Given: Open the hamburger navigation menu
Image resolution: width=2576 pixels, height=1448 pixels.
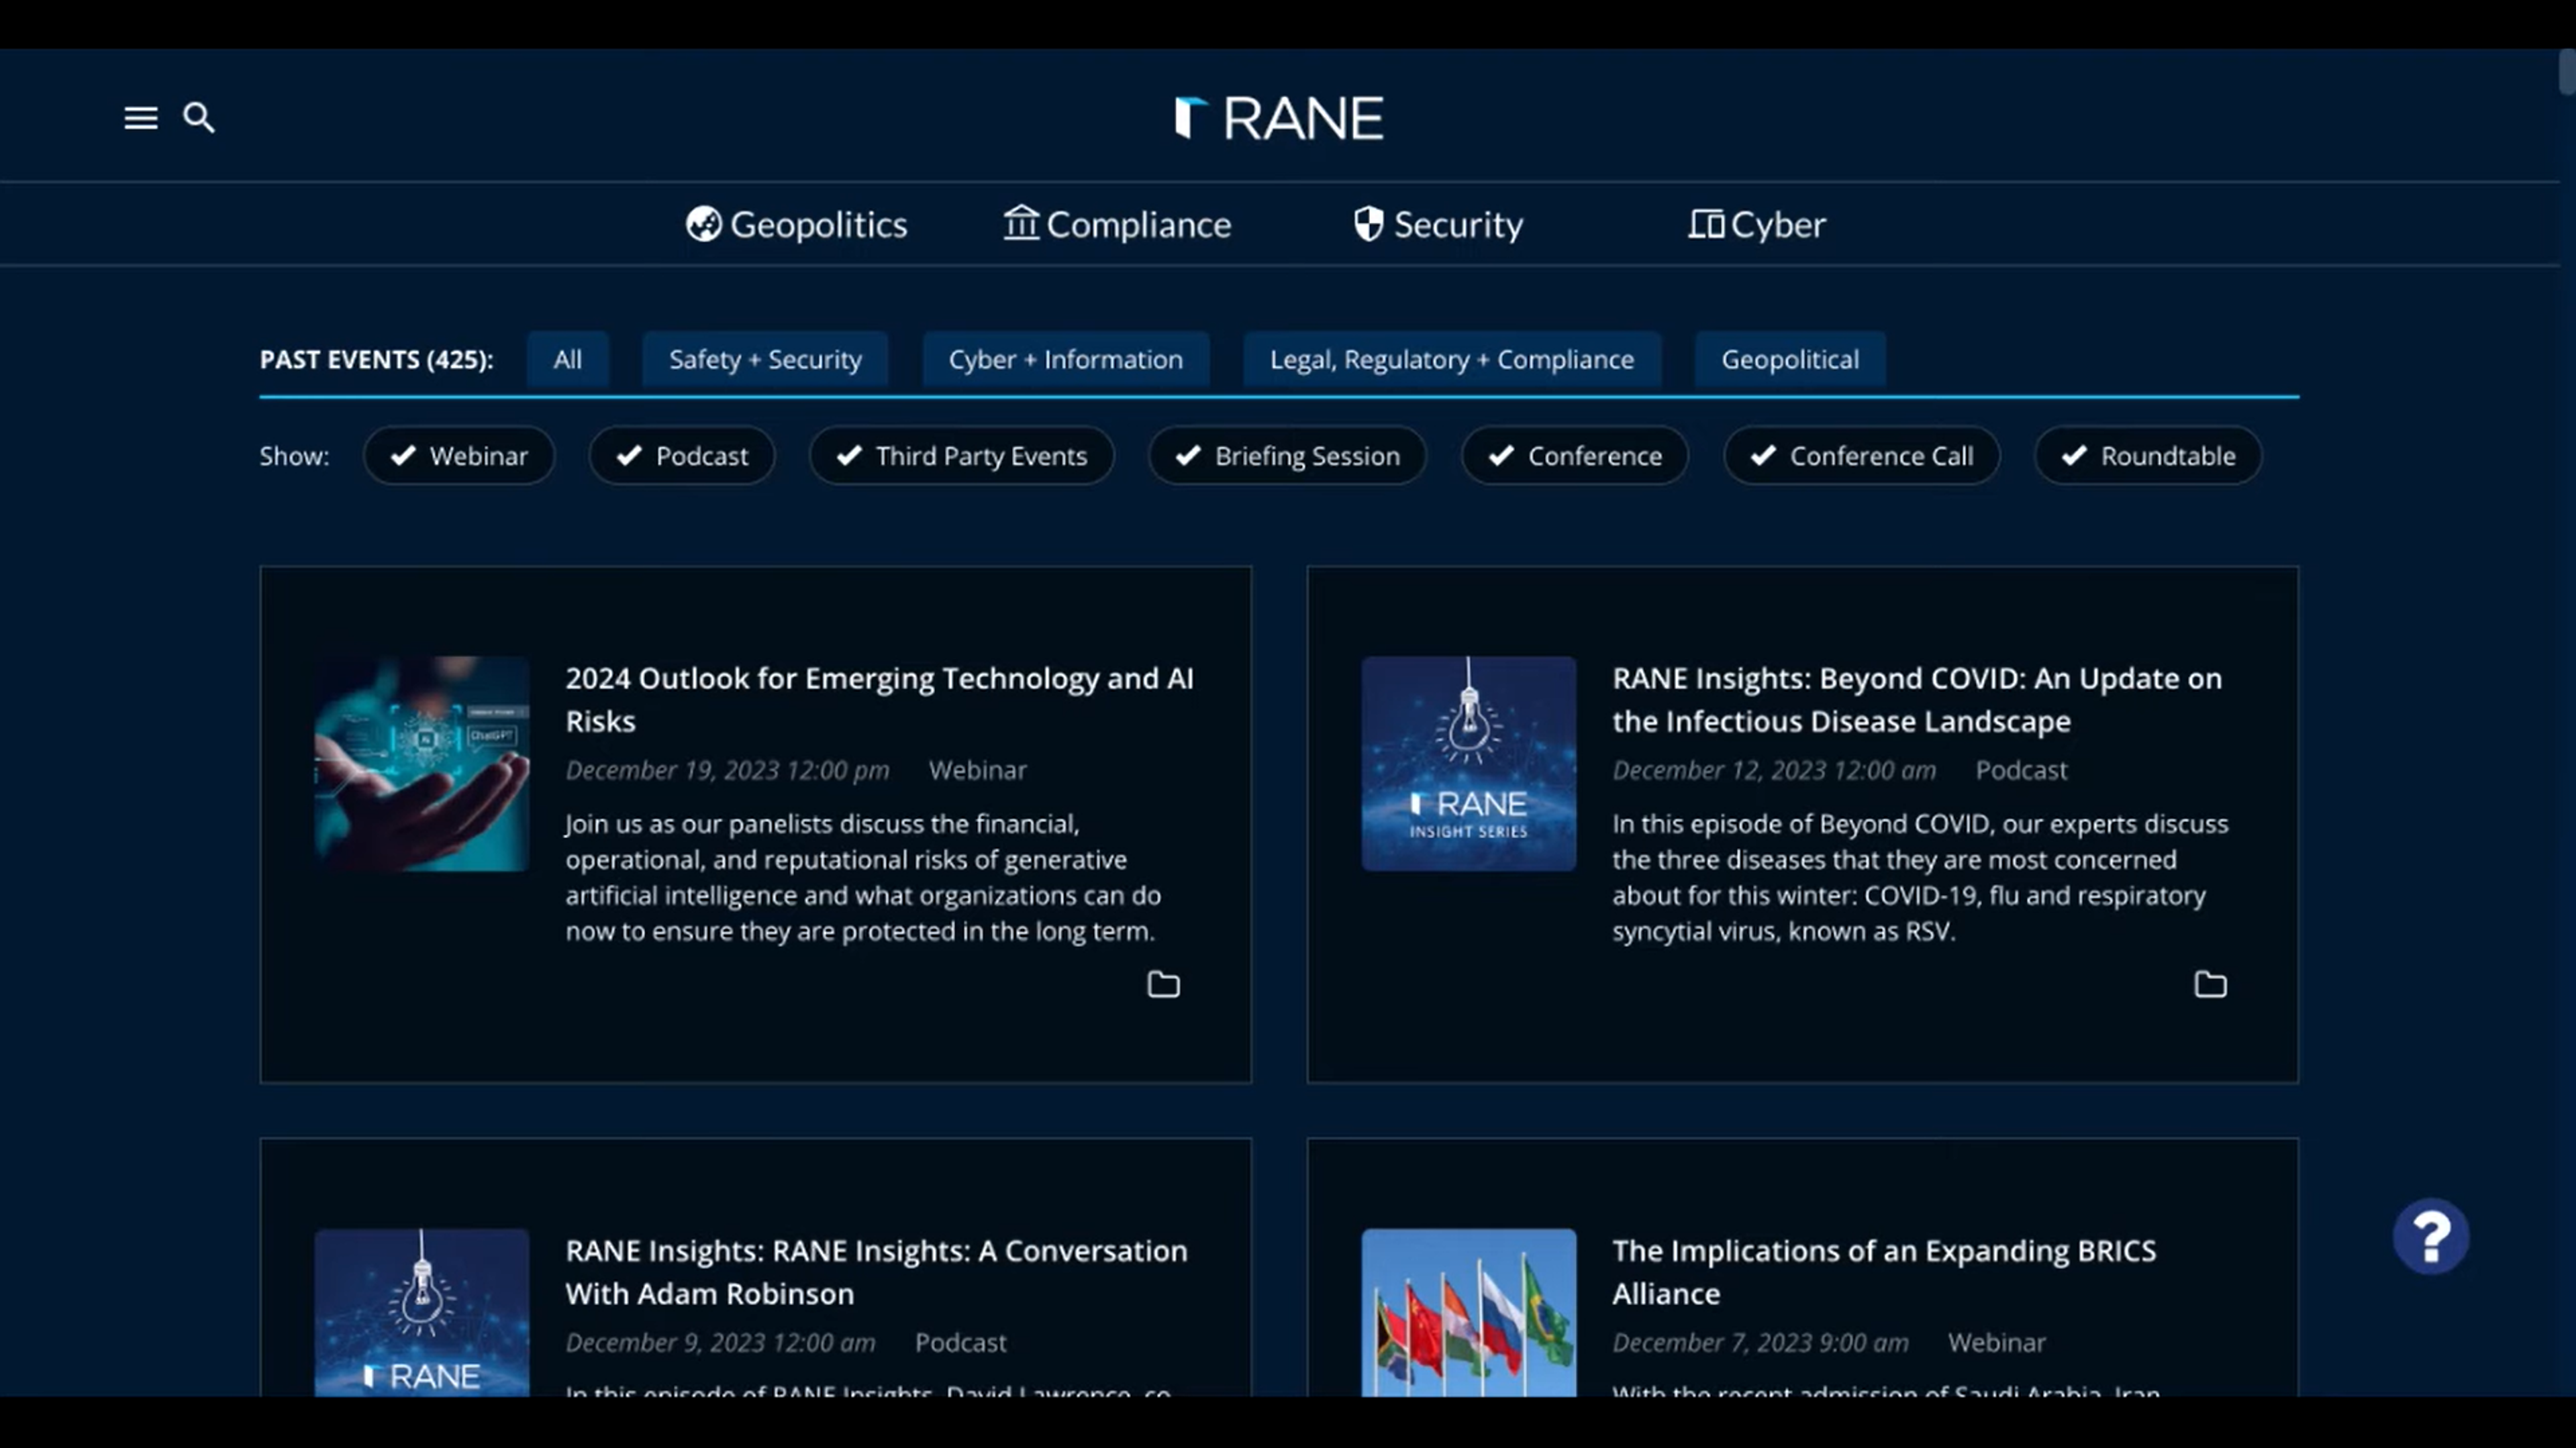Looking at the screenshot, I should (141, 118).
